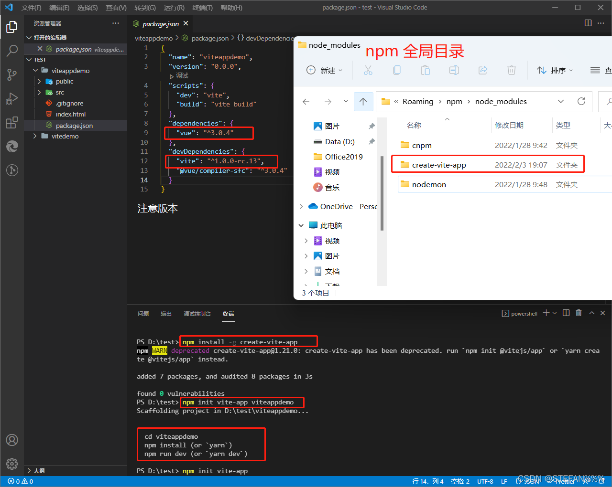Screen dimensions: 612x487
Task: Expand the public folder
Action: [x=39, y=81]
